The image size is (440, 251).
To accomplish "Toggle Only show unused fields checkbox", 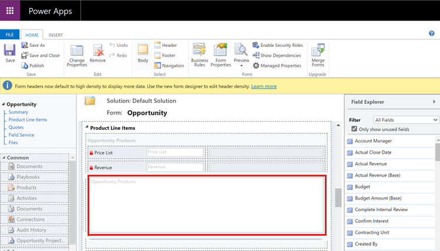I will coord(354,129).
